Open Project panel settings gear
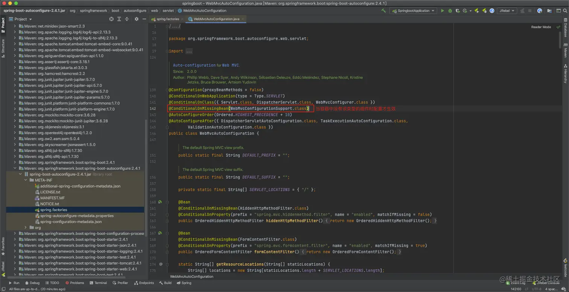Image resolution: width=569 pixels, height=292 pixels. [x=136, y=19]
